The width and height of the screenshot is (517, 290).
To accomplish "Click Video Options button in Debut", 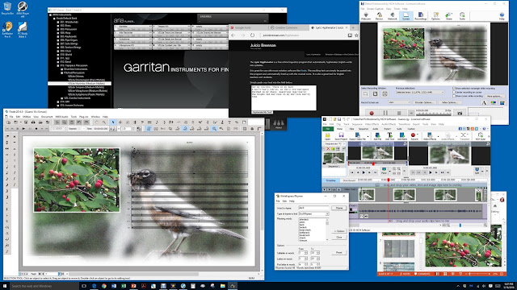I will coord(449,102).
